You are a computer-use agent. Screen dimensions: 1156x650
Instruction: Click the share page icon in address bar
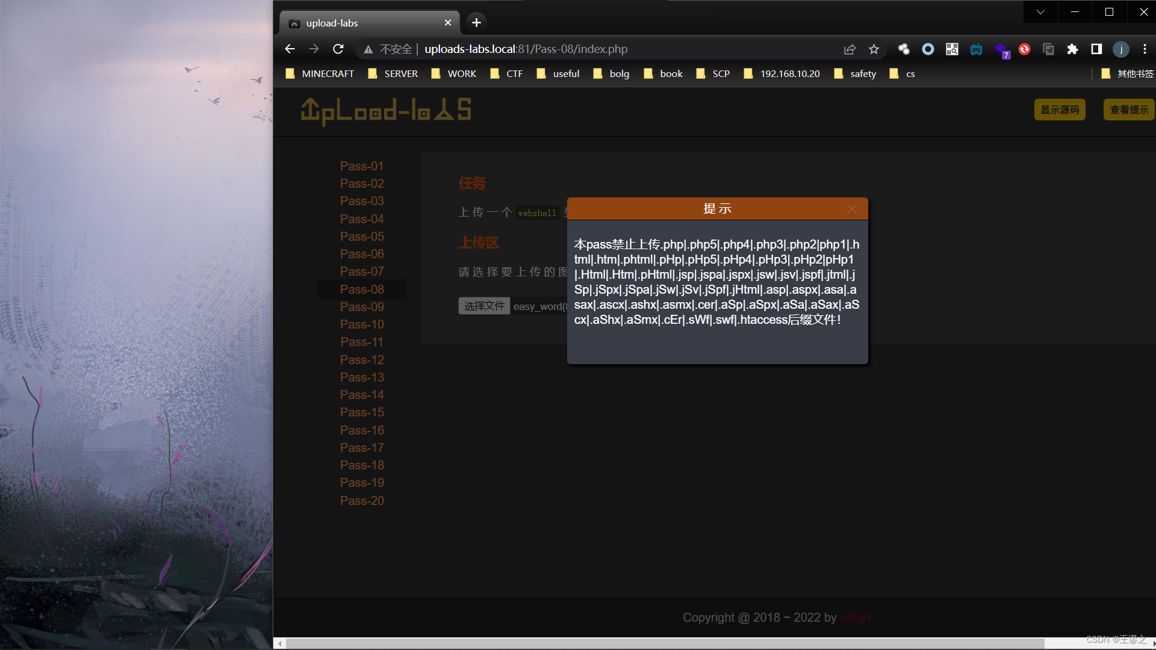(850, 49)
